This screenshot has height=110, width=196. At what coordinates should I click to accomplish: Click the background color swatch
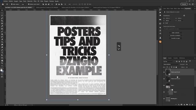point(3,71)
